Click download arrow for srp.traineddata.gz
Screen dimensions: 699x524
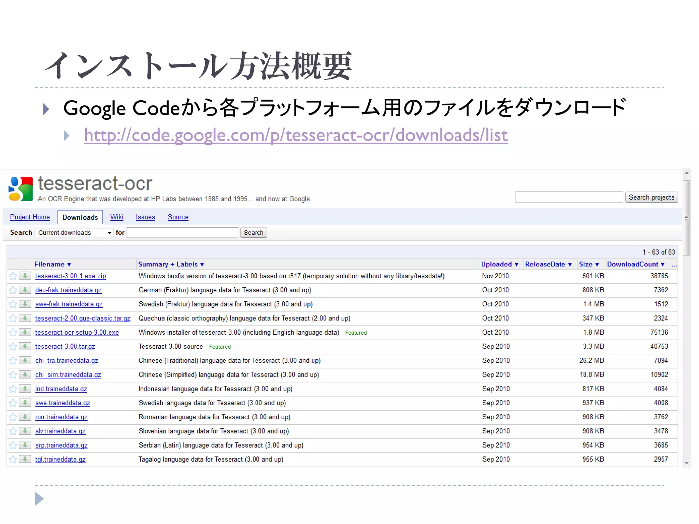point(25,445)
